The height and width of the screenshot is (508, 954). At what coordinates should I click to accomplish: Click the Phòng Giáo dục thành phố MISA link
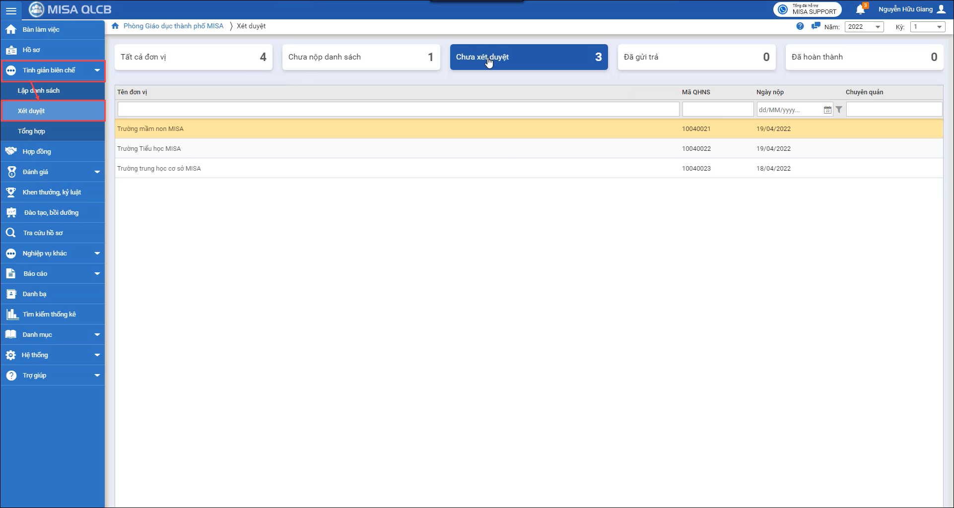point(173,26)
